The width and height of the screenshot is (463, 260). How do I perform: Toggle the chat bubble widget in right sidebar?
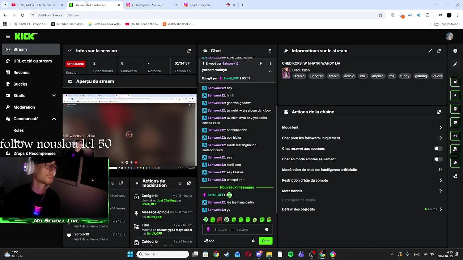pos(455,122)
